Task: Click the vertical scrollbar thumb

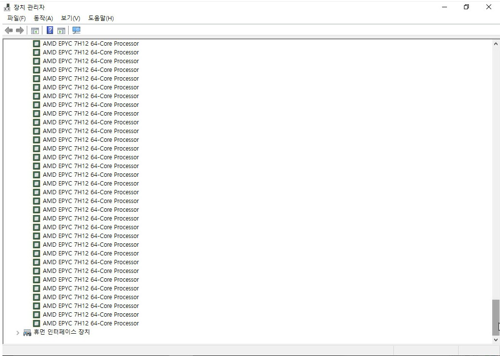Action: (x=496, y=317)
